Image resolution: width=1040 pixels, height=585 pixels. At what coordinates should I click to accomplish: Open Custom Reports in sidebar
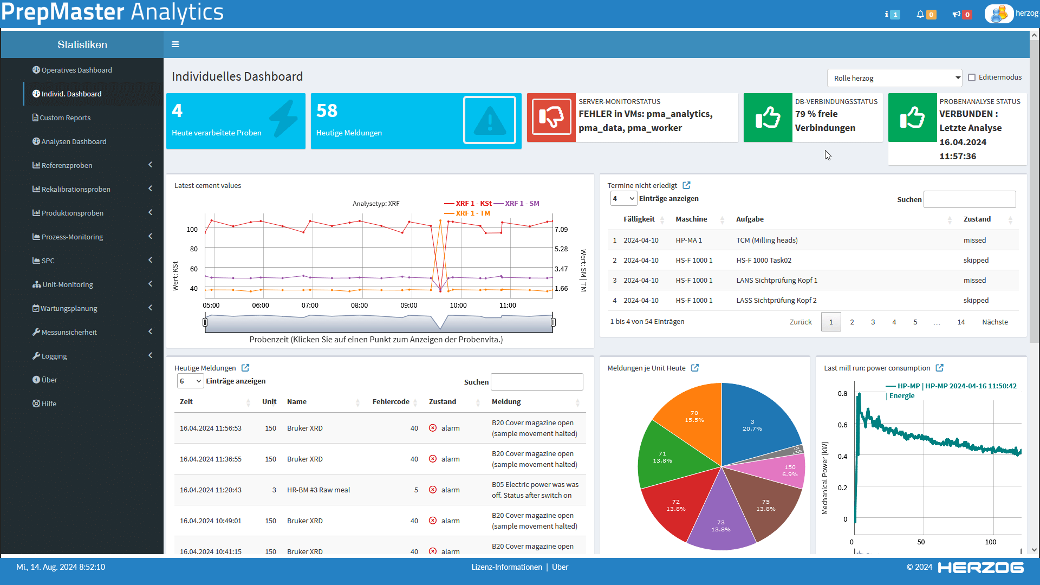pos(61,118)
